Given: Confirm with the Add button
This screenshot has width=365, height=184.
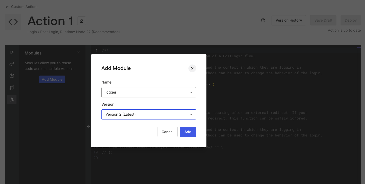Looking at the screenshot, I should 188,132.
